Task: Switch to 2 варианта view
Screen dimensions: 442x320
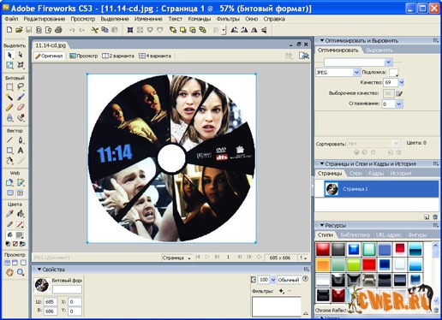Action: (118, 56)
